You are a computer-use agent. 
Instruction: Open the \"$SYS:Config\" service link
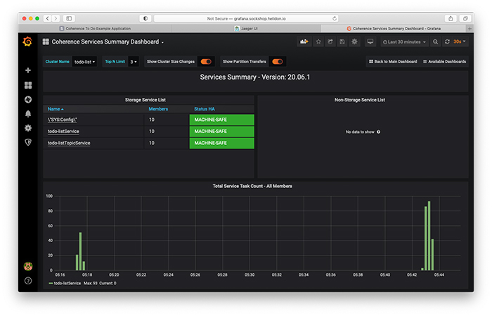click(62, 120)
